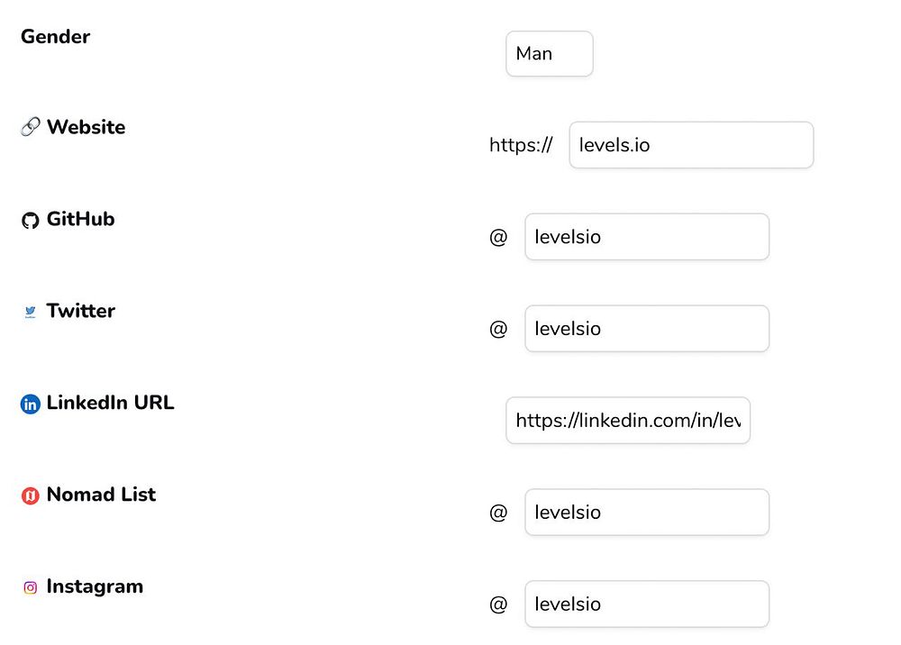Click the blue LinkedIn icon
Image resolution: width=901 pixels, height=645 pixels.
click(30, 404)
